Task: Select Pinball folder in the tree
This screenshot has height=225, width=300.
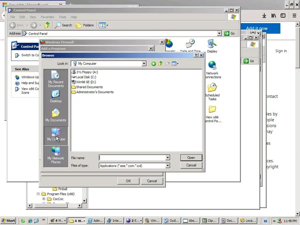Action: [x=60, y=189]
